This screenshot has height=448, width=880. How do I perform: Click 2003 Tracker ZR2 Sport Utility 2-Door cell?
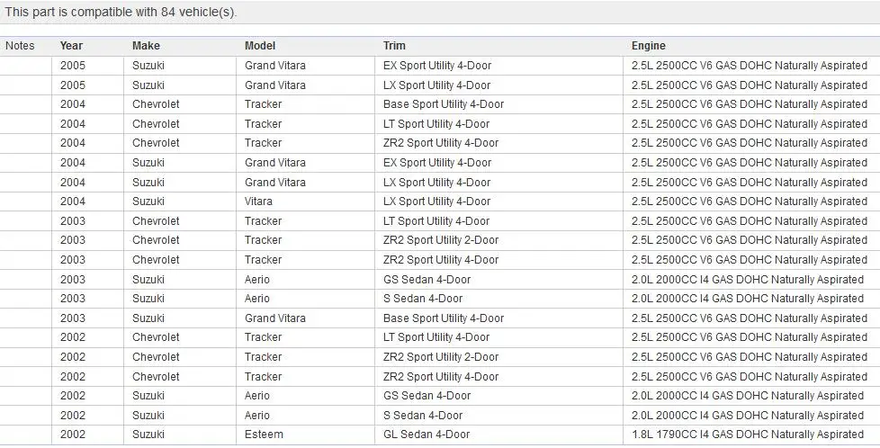click(498, 240)
